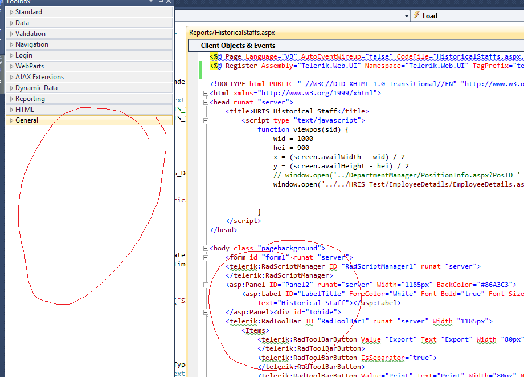The width and height of the screenshot is (524, 377).
Task: Click the telerik:RadScriptManager opening tag
Action: pos(353,266)
